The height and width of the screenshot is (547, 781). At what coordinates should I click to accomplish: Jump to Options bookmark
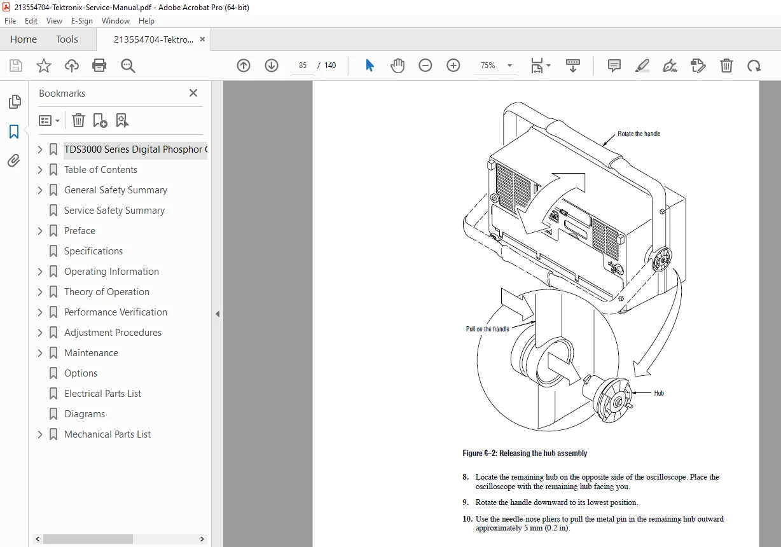[81, 373]
